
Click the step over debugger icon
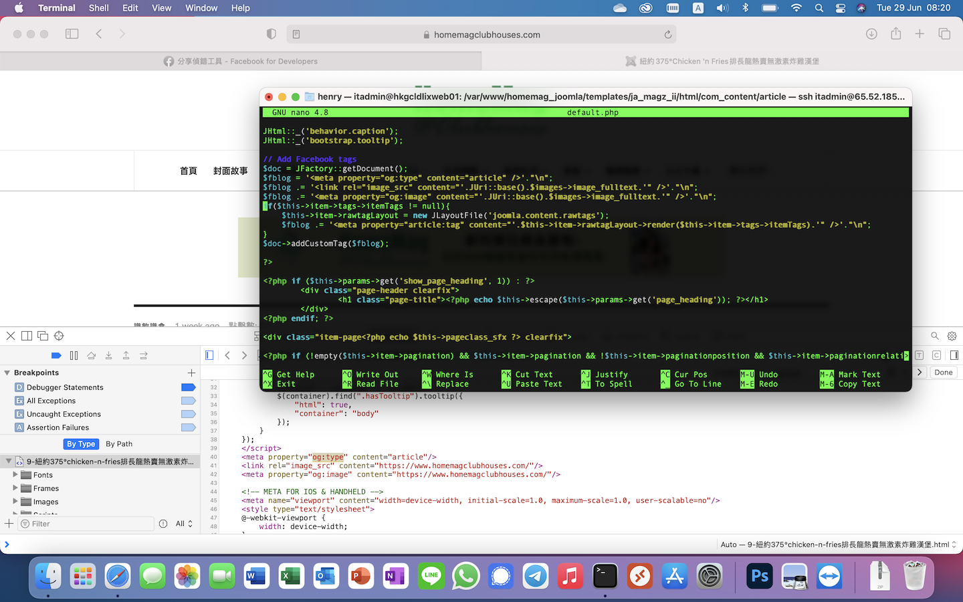click(x=92, y=356)
